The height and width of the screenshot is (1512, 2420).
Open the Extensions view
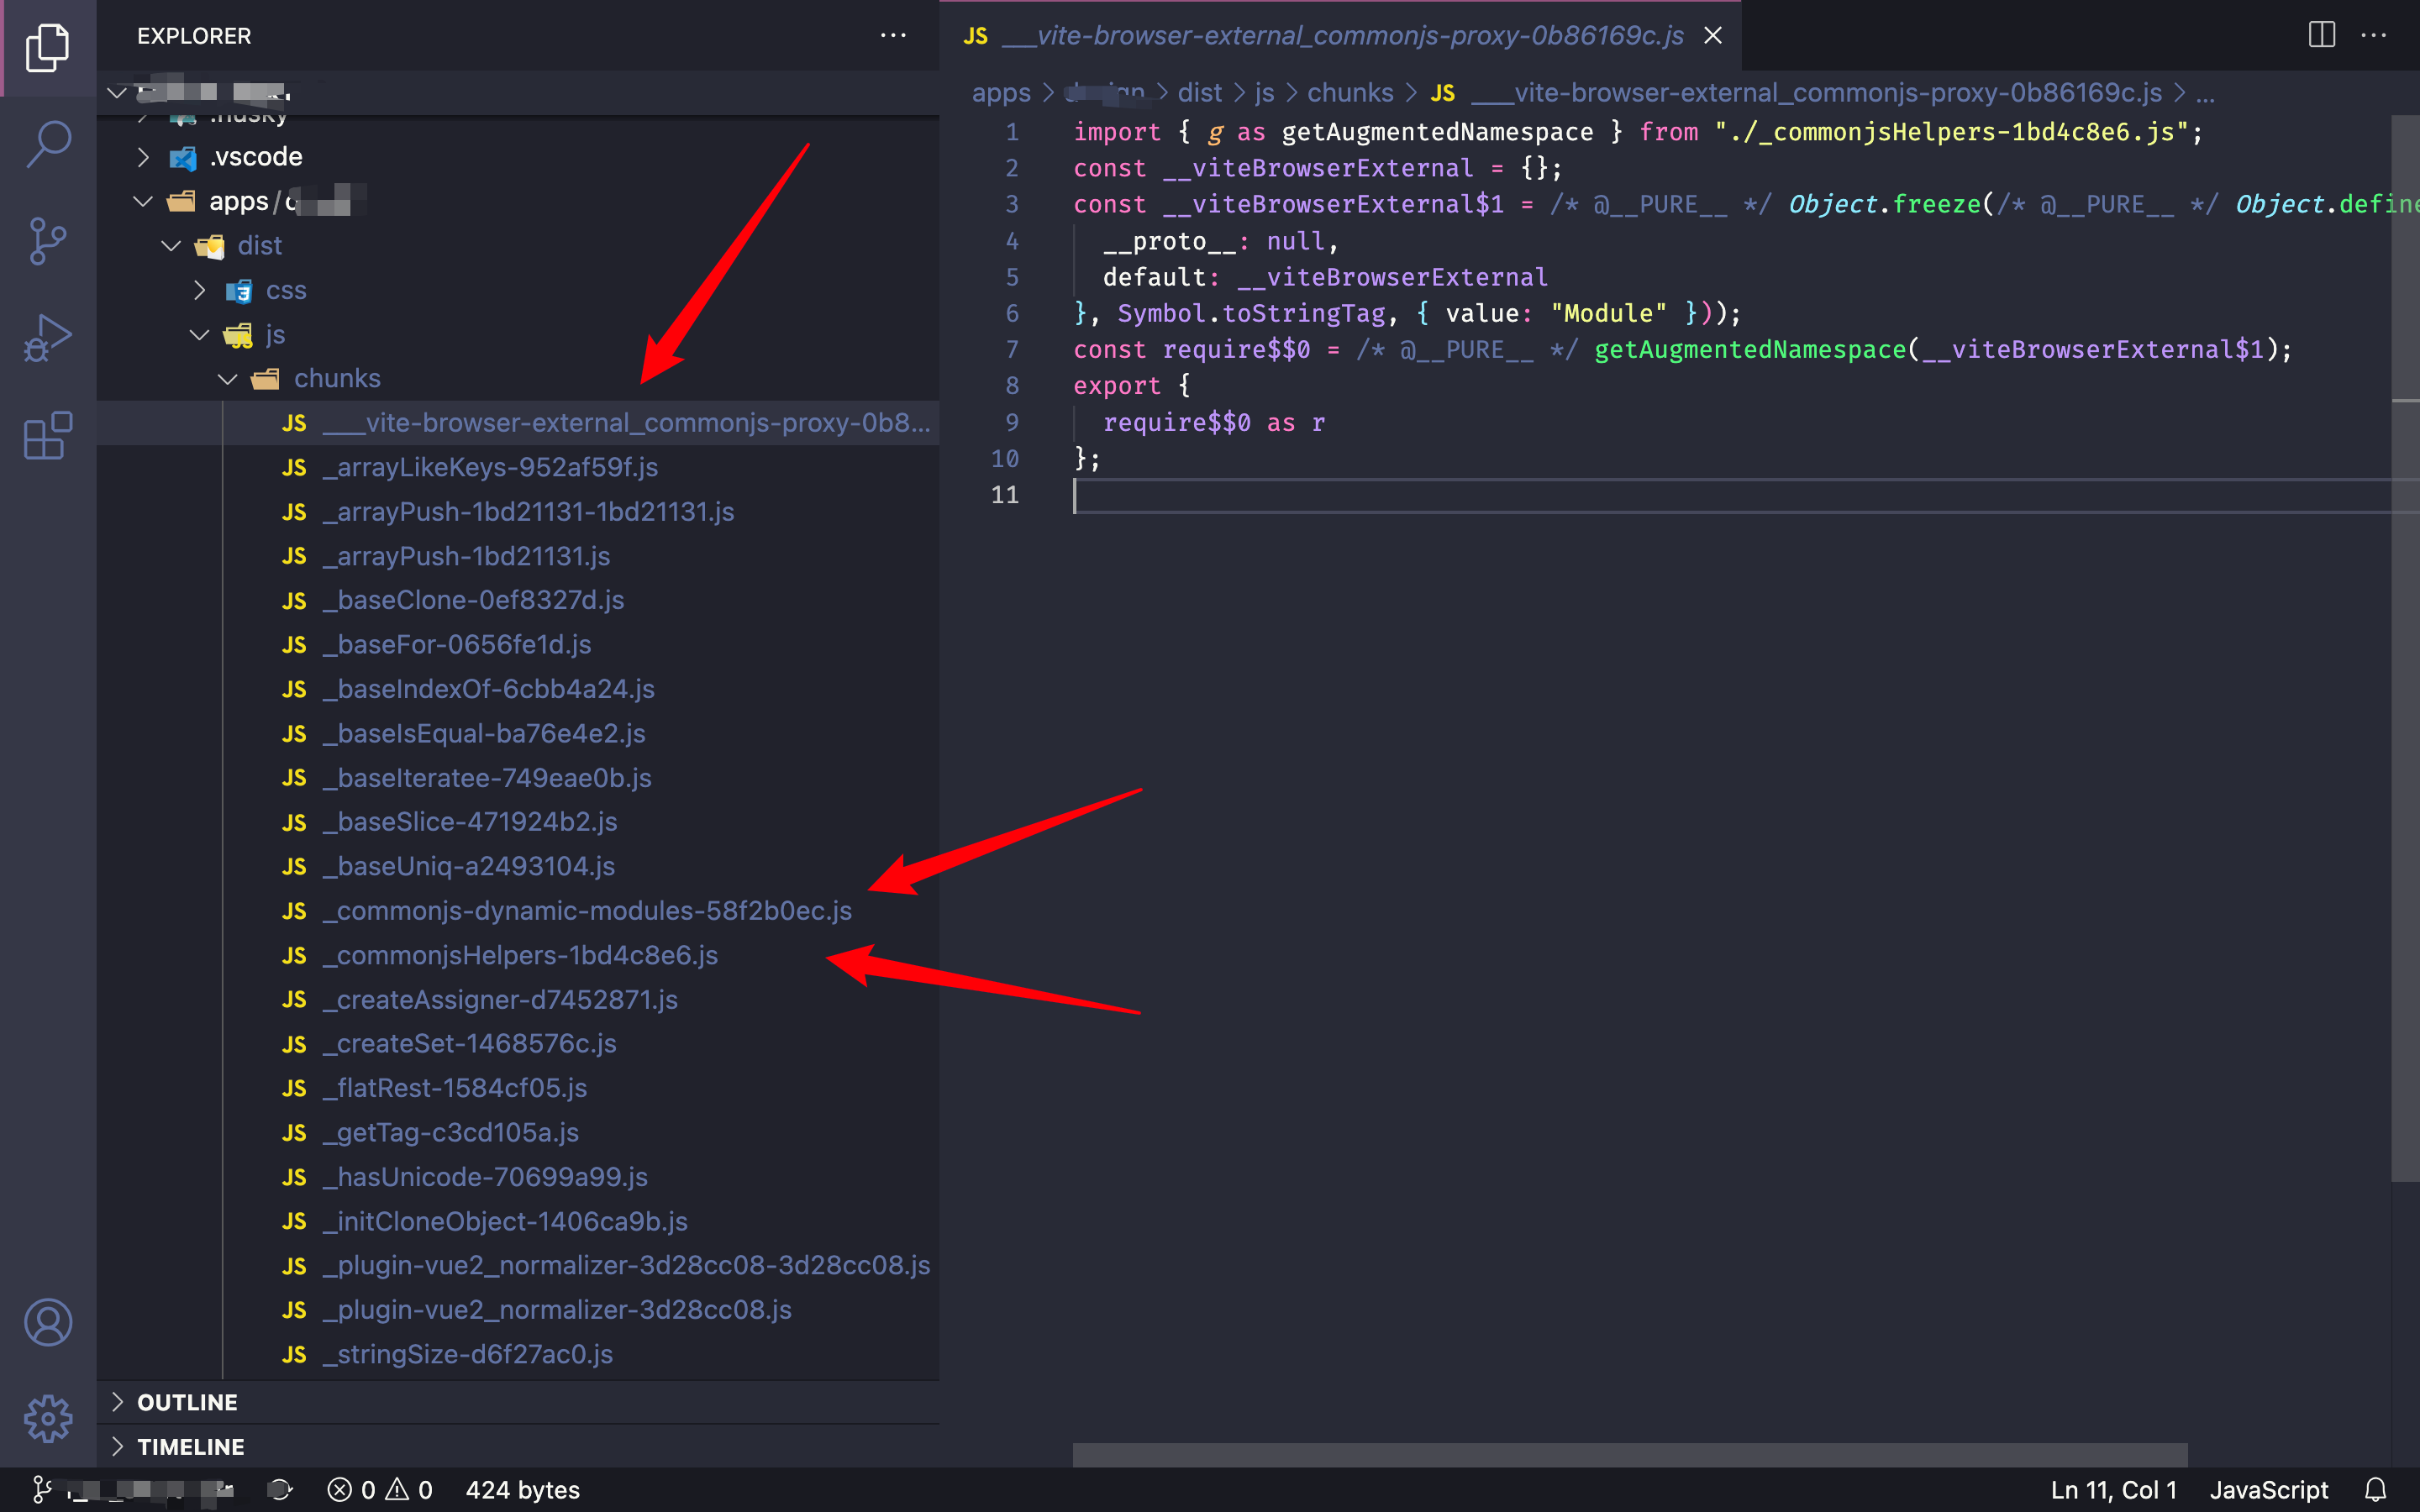point(47,436)
